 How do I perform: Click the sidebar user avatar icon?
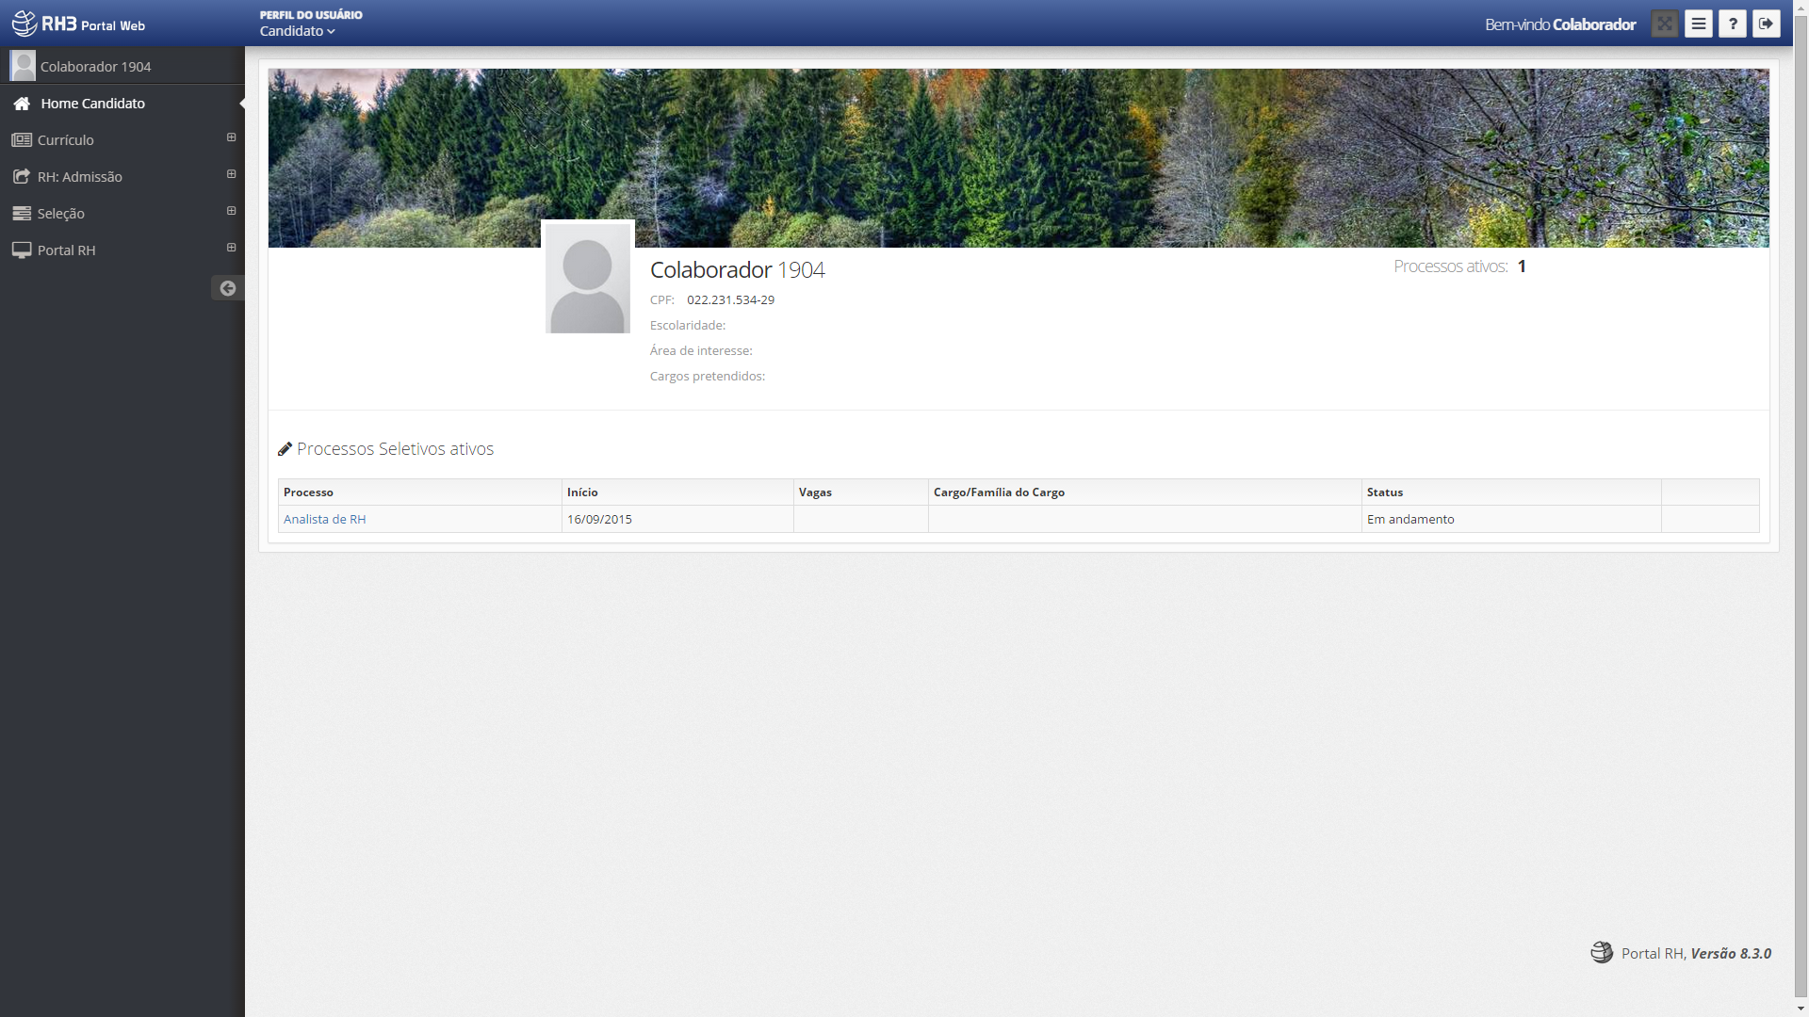pos(23,66)
